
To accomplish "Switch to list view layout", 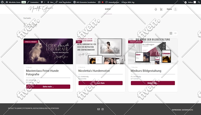I will pos(175,33).
